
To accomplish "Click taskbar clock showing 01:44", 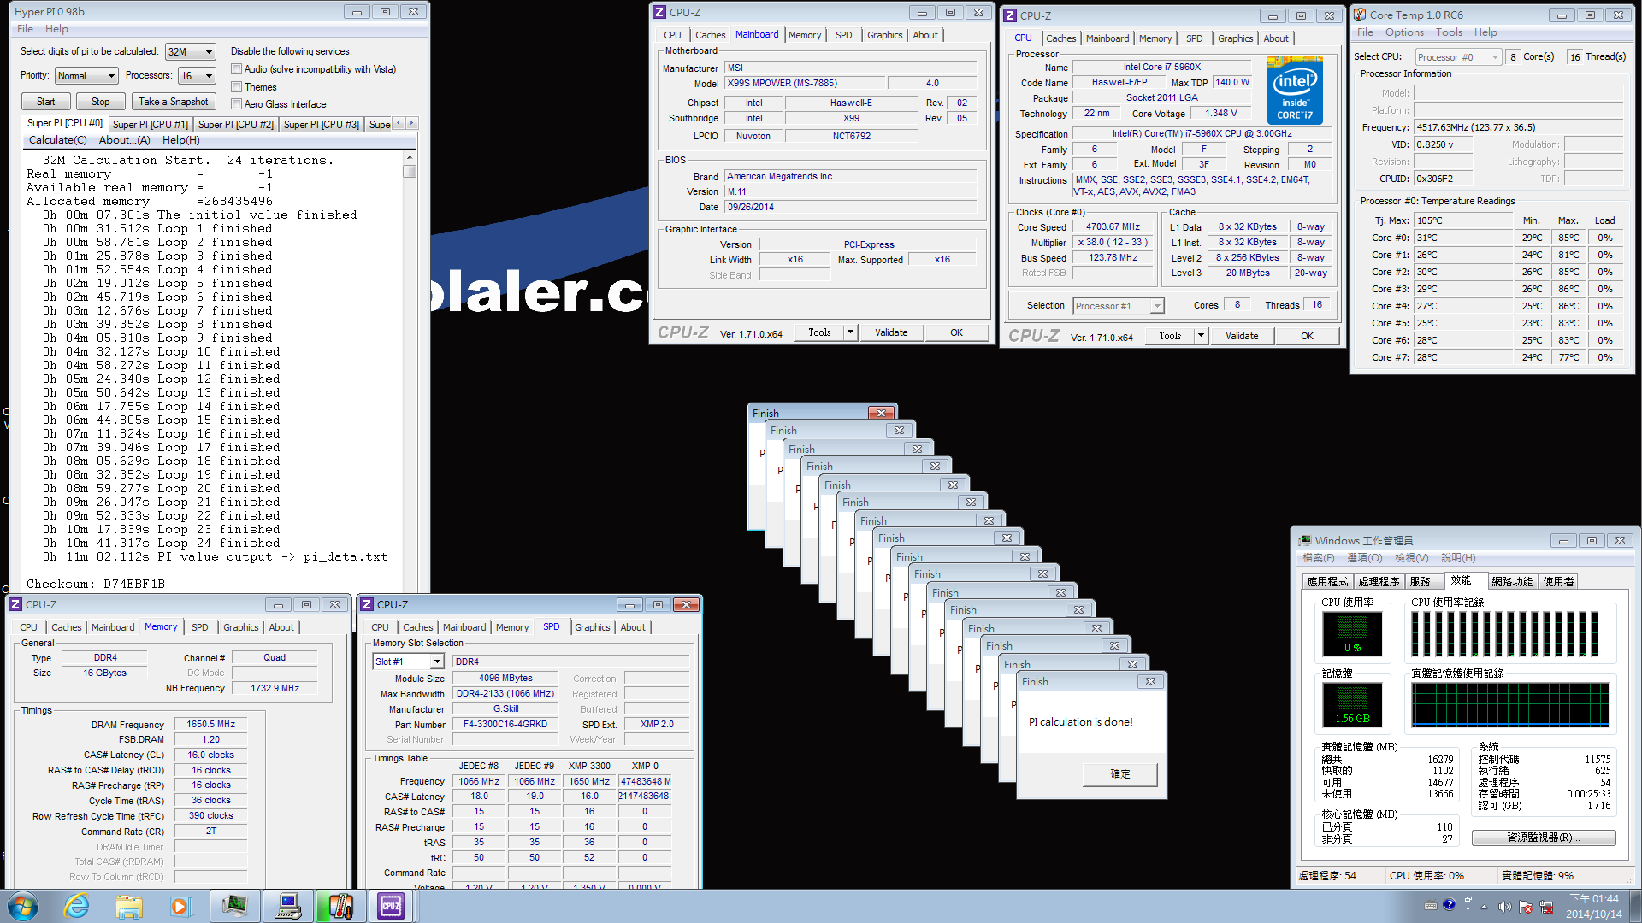I will (1593, 907).
